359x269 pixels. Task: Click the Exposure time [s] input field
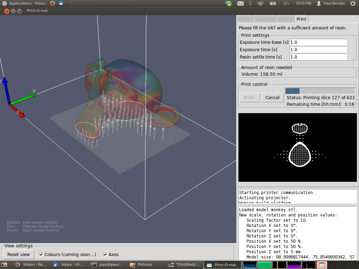coord(318,49)
